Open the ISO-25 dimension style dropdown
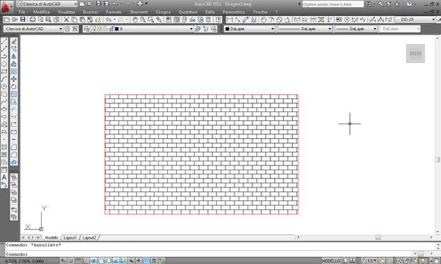This screenshot has width=441, height=264. point(415,20)
